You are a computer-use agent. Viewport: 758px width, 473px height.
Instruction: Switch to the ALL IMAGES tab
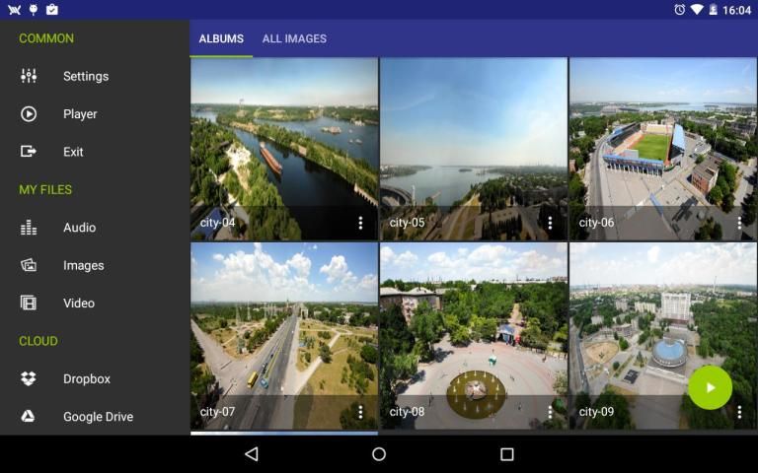294,39
